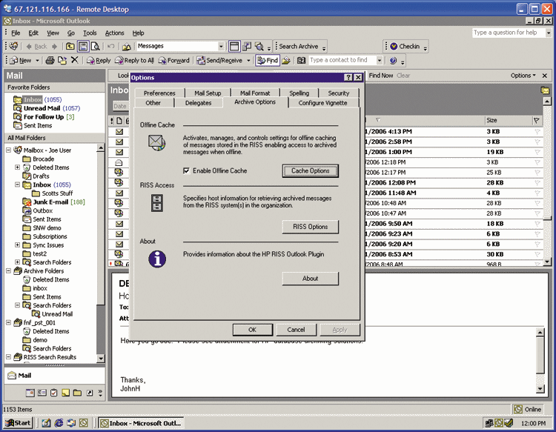The height and width of the screenshot is (432, 556).
Task: Expand the Deleted Items folder under Mailbox
Action: pos(17,167)
